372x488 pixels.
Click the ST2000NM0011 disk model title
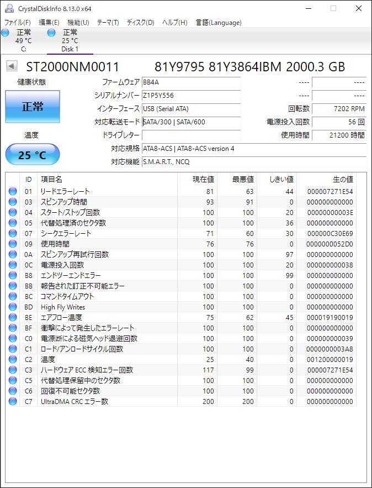tap(72, 67)
